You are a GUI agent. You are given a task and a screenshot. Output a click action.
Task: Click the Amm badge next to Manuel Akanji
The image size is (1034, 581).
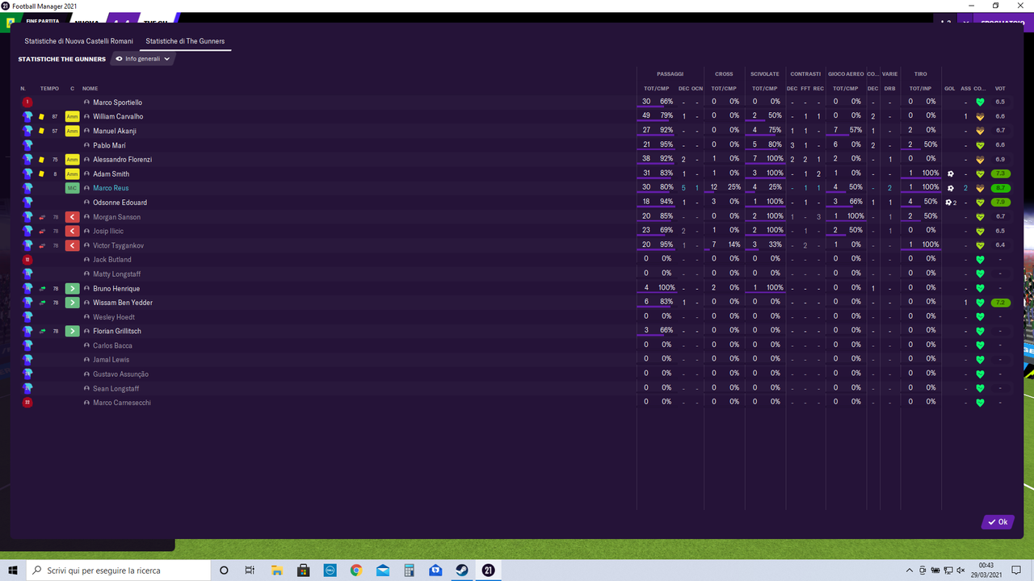(x=72, y=131)
